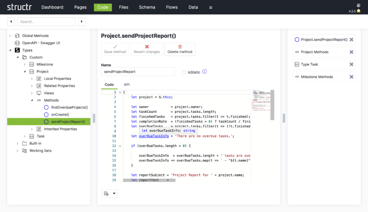Screen dimensions: 368x212
Task: Enable the isStatic checkbox
Action: (184, 72)
